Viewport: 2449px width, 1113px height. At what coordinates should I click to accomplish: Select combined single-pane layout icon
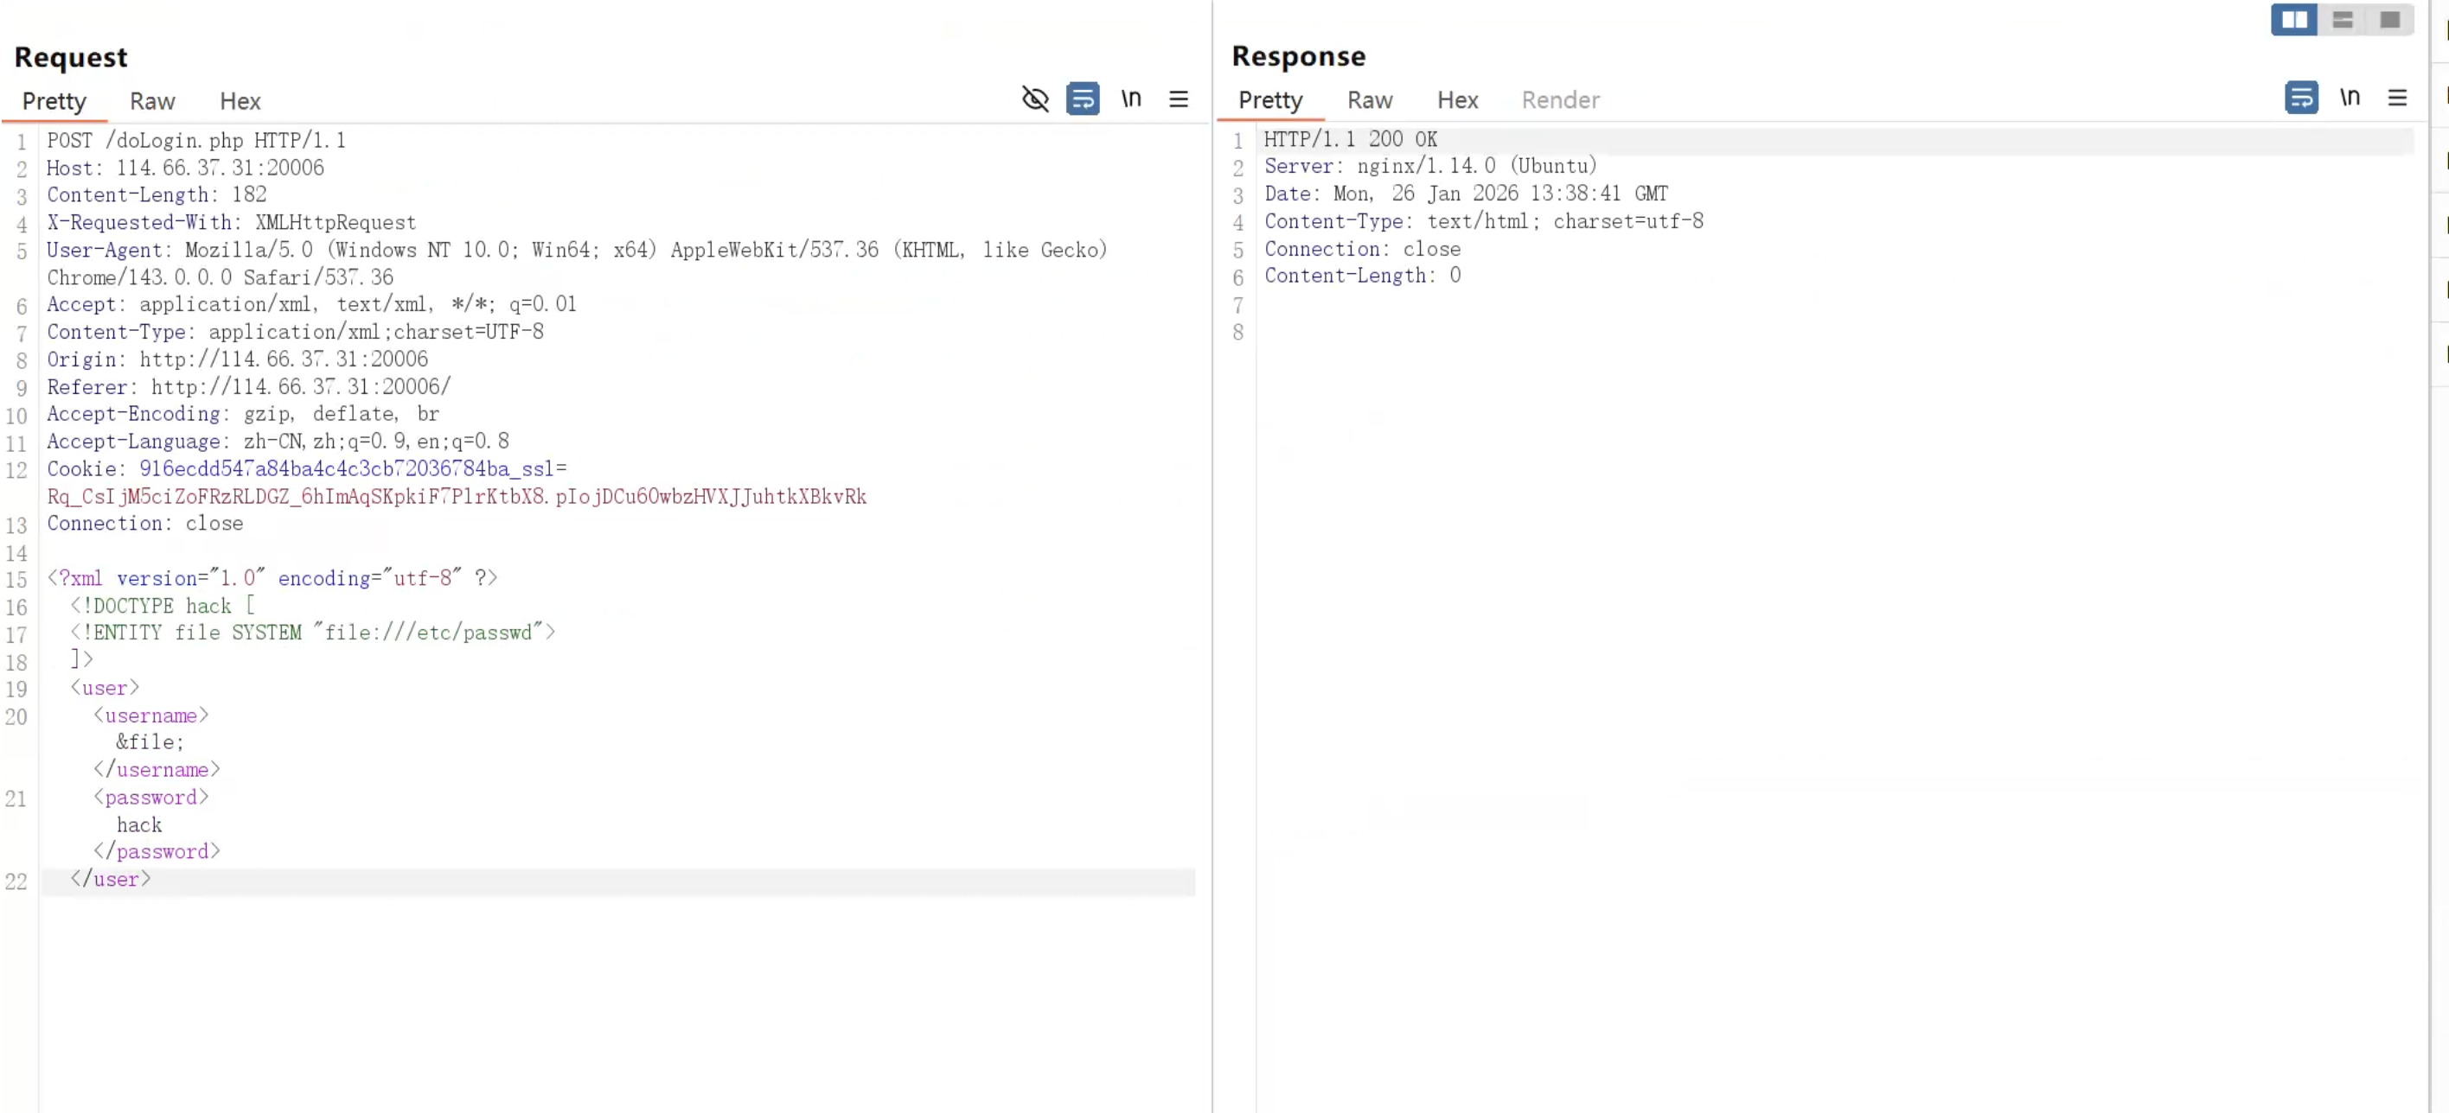pos(2389,19)
